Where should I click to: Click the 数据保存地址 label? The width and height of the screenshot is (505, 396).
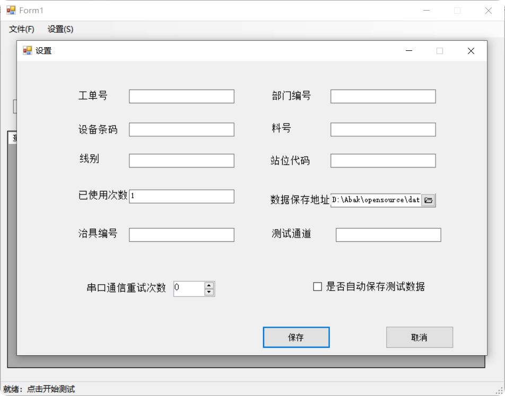click(300, 200)
